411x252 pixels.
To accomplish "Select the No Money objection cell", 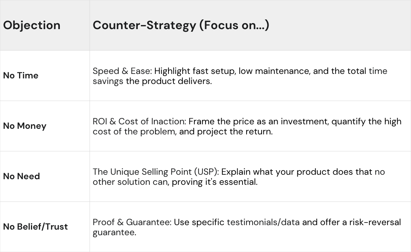I will click(x=25, y=126).
